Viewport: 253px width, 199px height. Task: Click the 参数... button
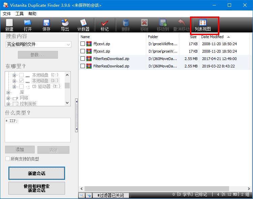coord(38,55)
